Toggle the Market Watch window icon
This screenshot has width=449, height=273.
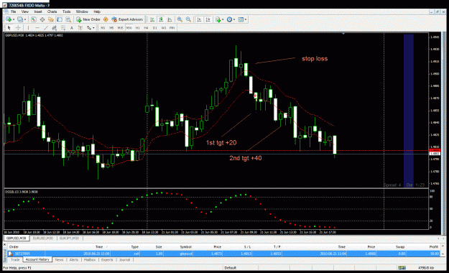(x=34, y=19)
